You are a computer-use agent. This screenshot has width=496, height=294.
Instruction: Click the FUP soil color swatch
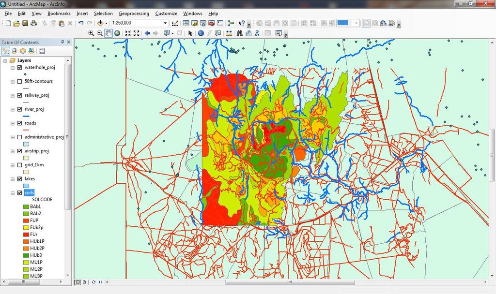(x=26, y=220)
